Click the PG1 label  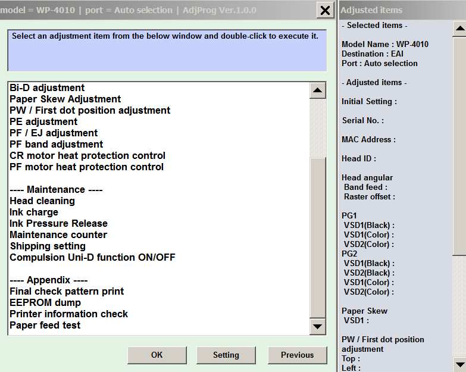(x=349, y=215)
